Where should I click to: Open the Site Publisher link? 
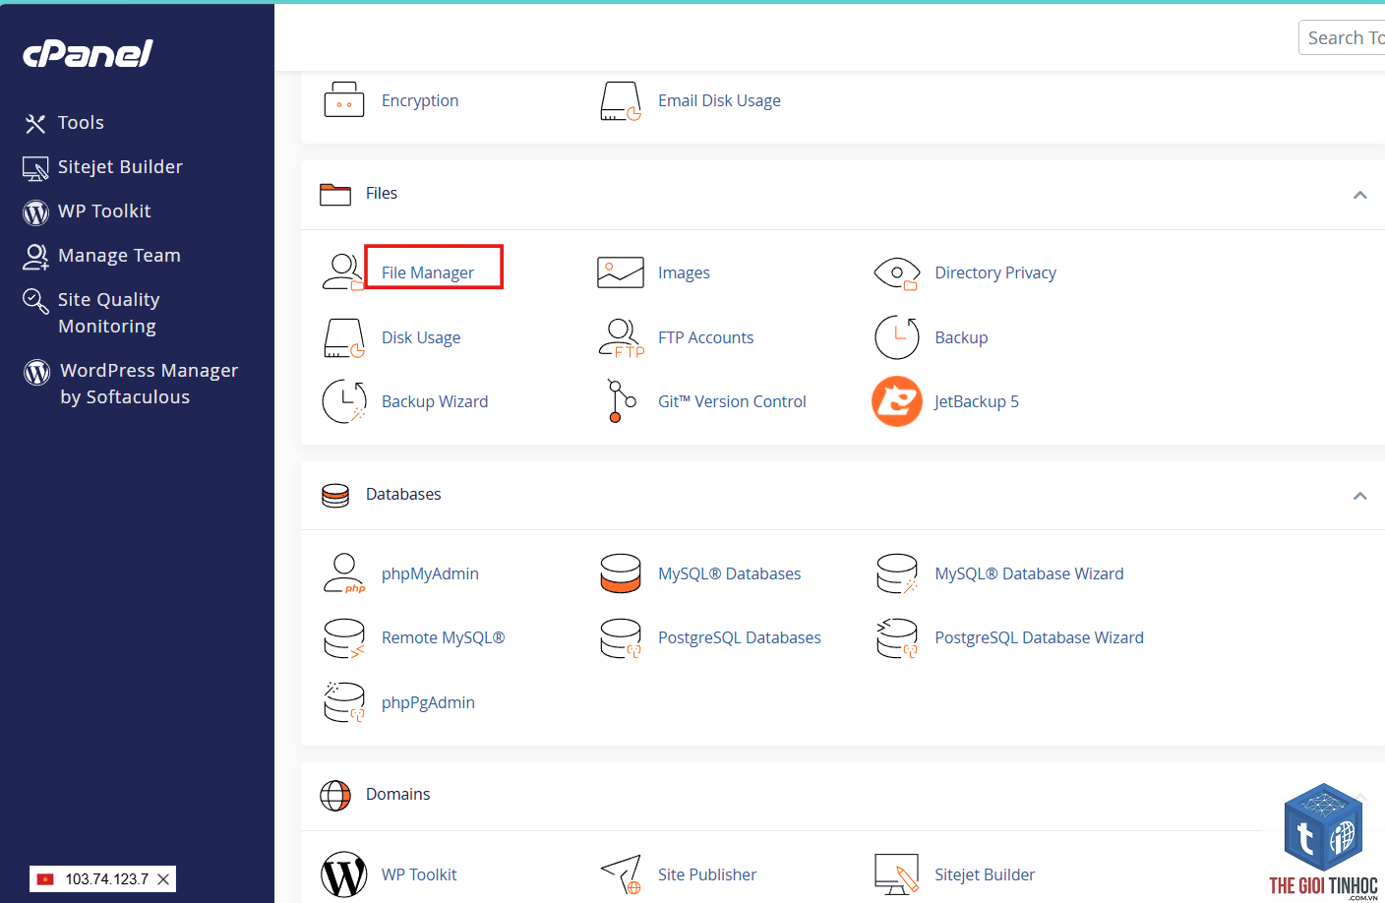[707, 874]
